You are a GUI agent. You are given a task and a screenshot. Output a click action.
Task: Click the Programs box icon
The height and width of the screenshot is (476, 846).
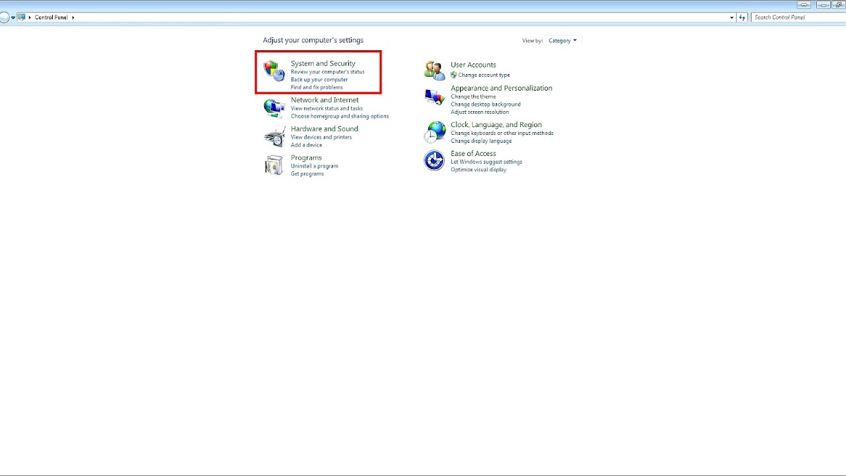tap(274, 165)
